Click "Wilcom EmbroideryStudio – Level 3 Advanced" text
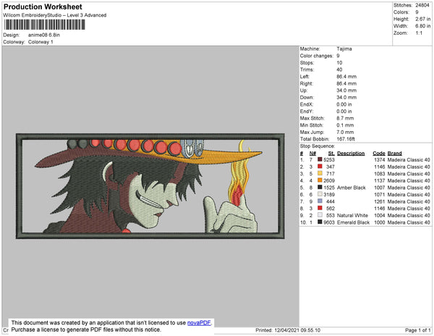 pos(55,15)
